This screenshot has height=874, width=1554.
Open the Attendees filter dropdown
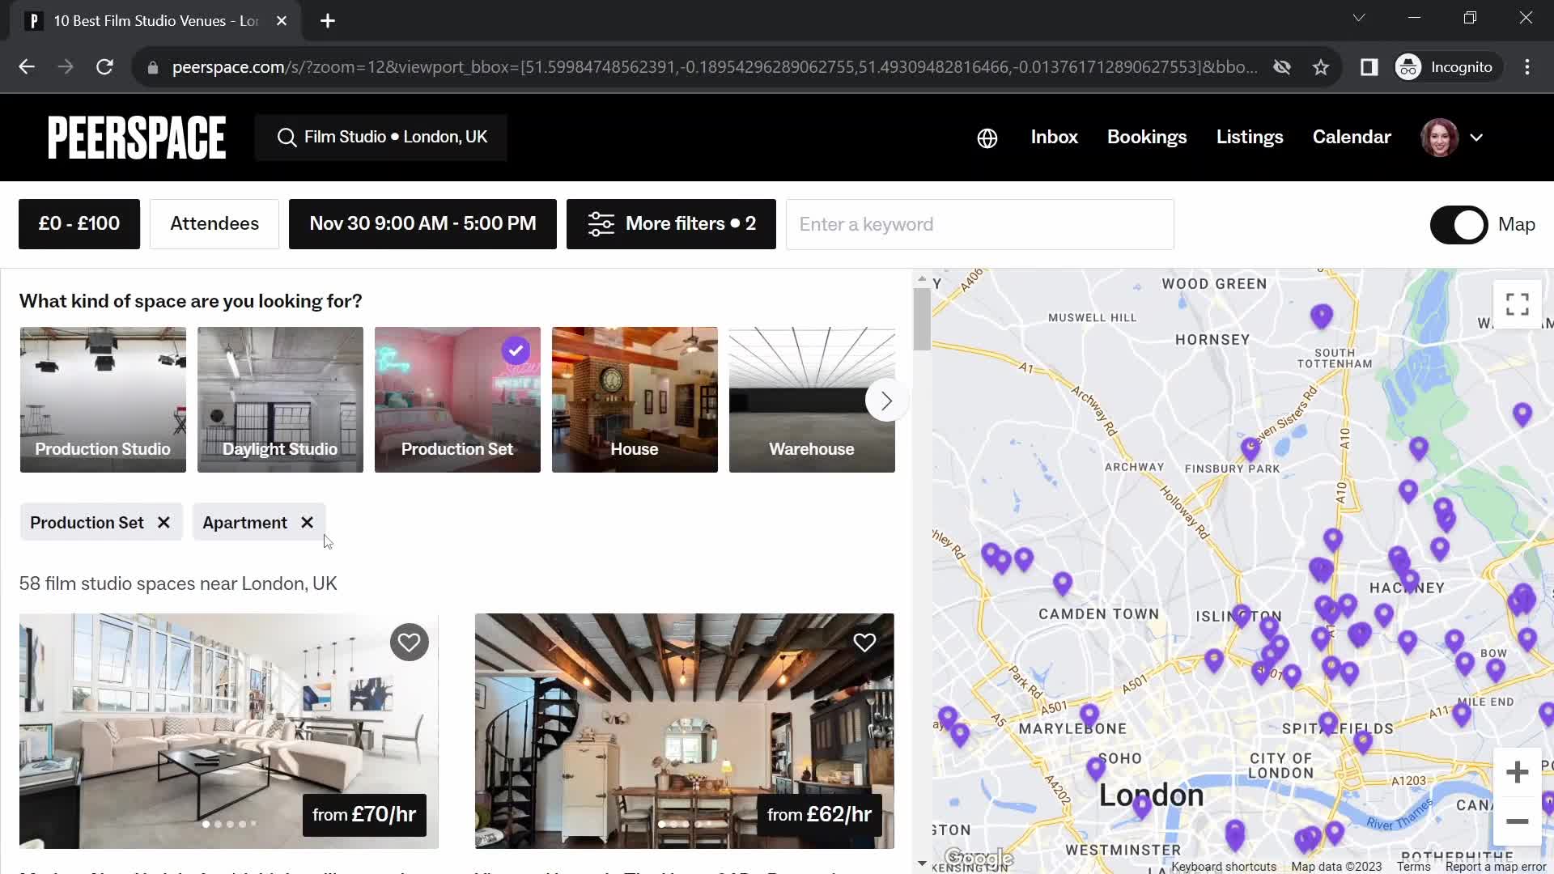pyautogui.click(x=214, y=223)
